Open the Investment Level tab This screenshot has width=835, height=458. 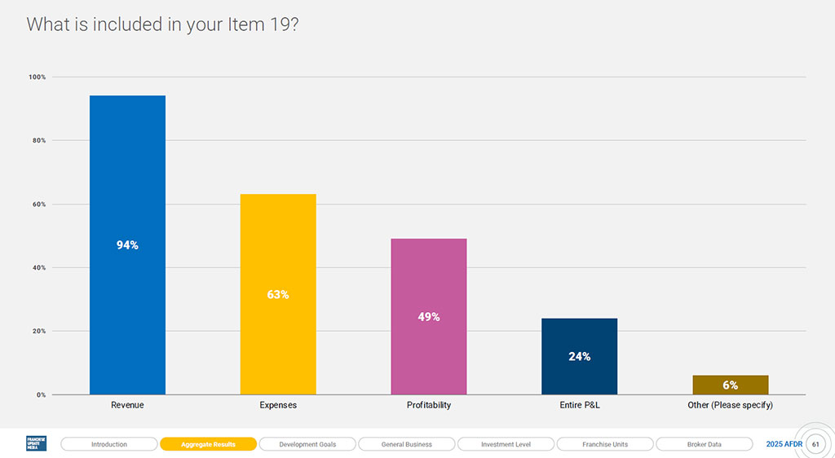click(506, 444)
